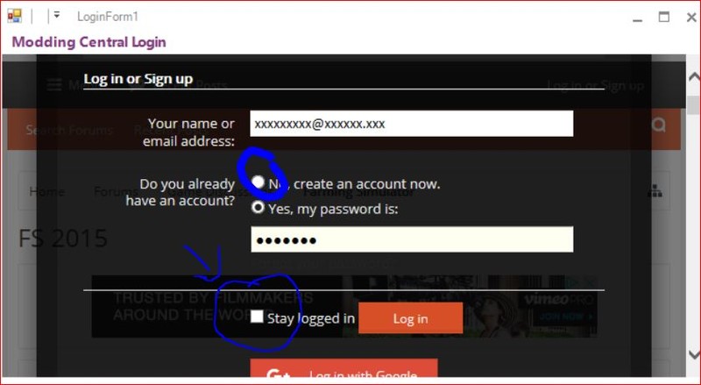The height and width of the screenshot is (385, 701).
Task: Open the Home breadcrumb tab
Action: click(47, 191)
